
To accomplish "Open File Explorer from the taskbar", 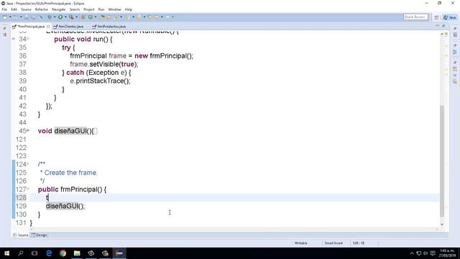I will (77, 253).
